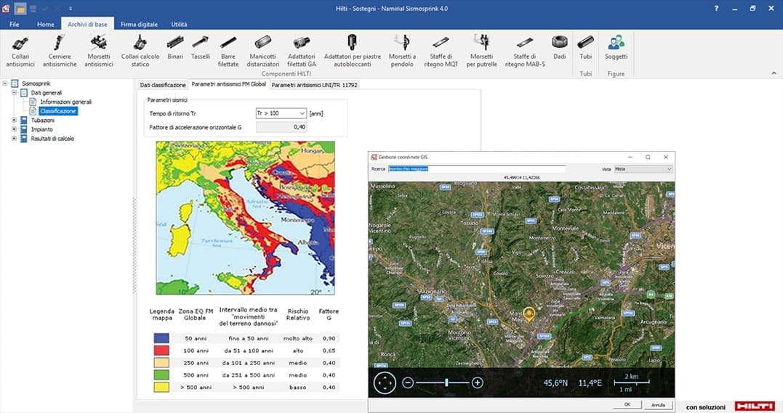This screenshot has width=783, height=413.
Task: Open Parametri antisismici UNI/TR 11792 tab
Action: click(315, 85)
